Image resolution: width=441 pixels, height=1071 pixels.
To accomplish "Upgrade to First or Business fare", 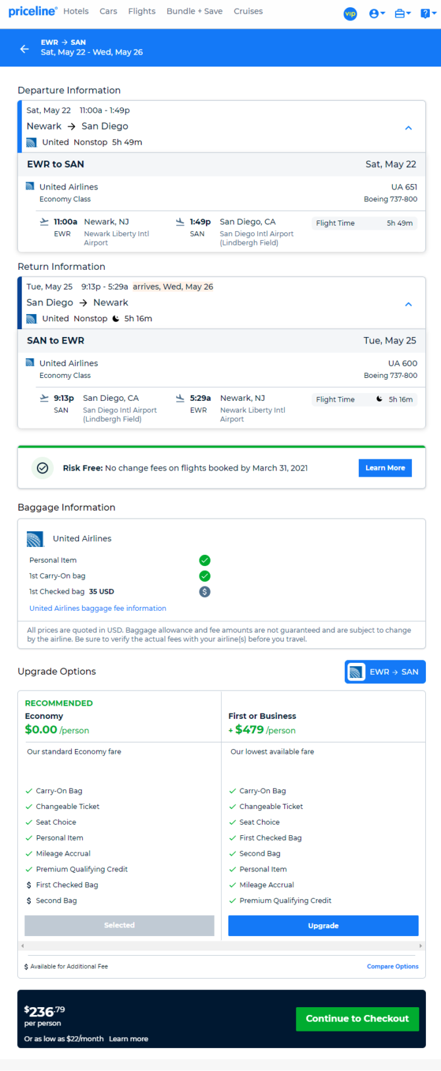I will (x=323, y=926).
